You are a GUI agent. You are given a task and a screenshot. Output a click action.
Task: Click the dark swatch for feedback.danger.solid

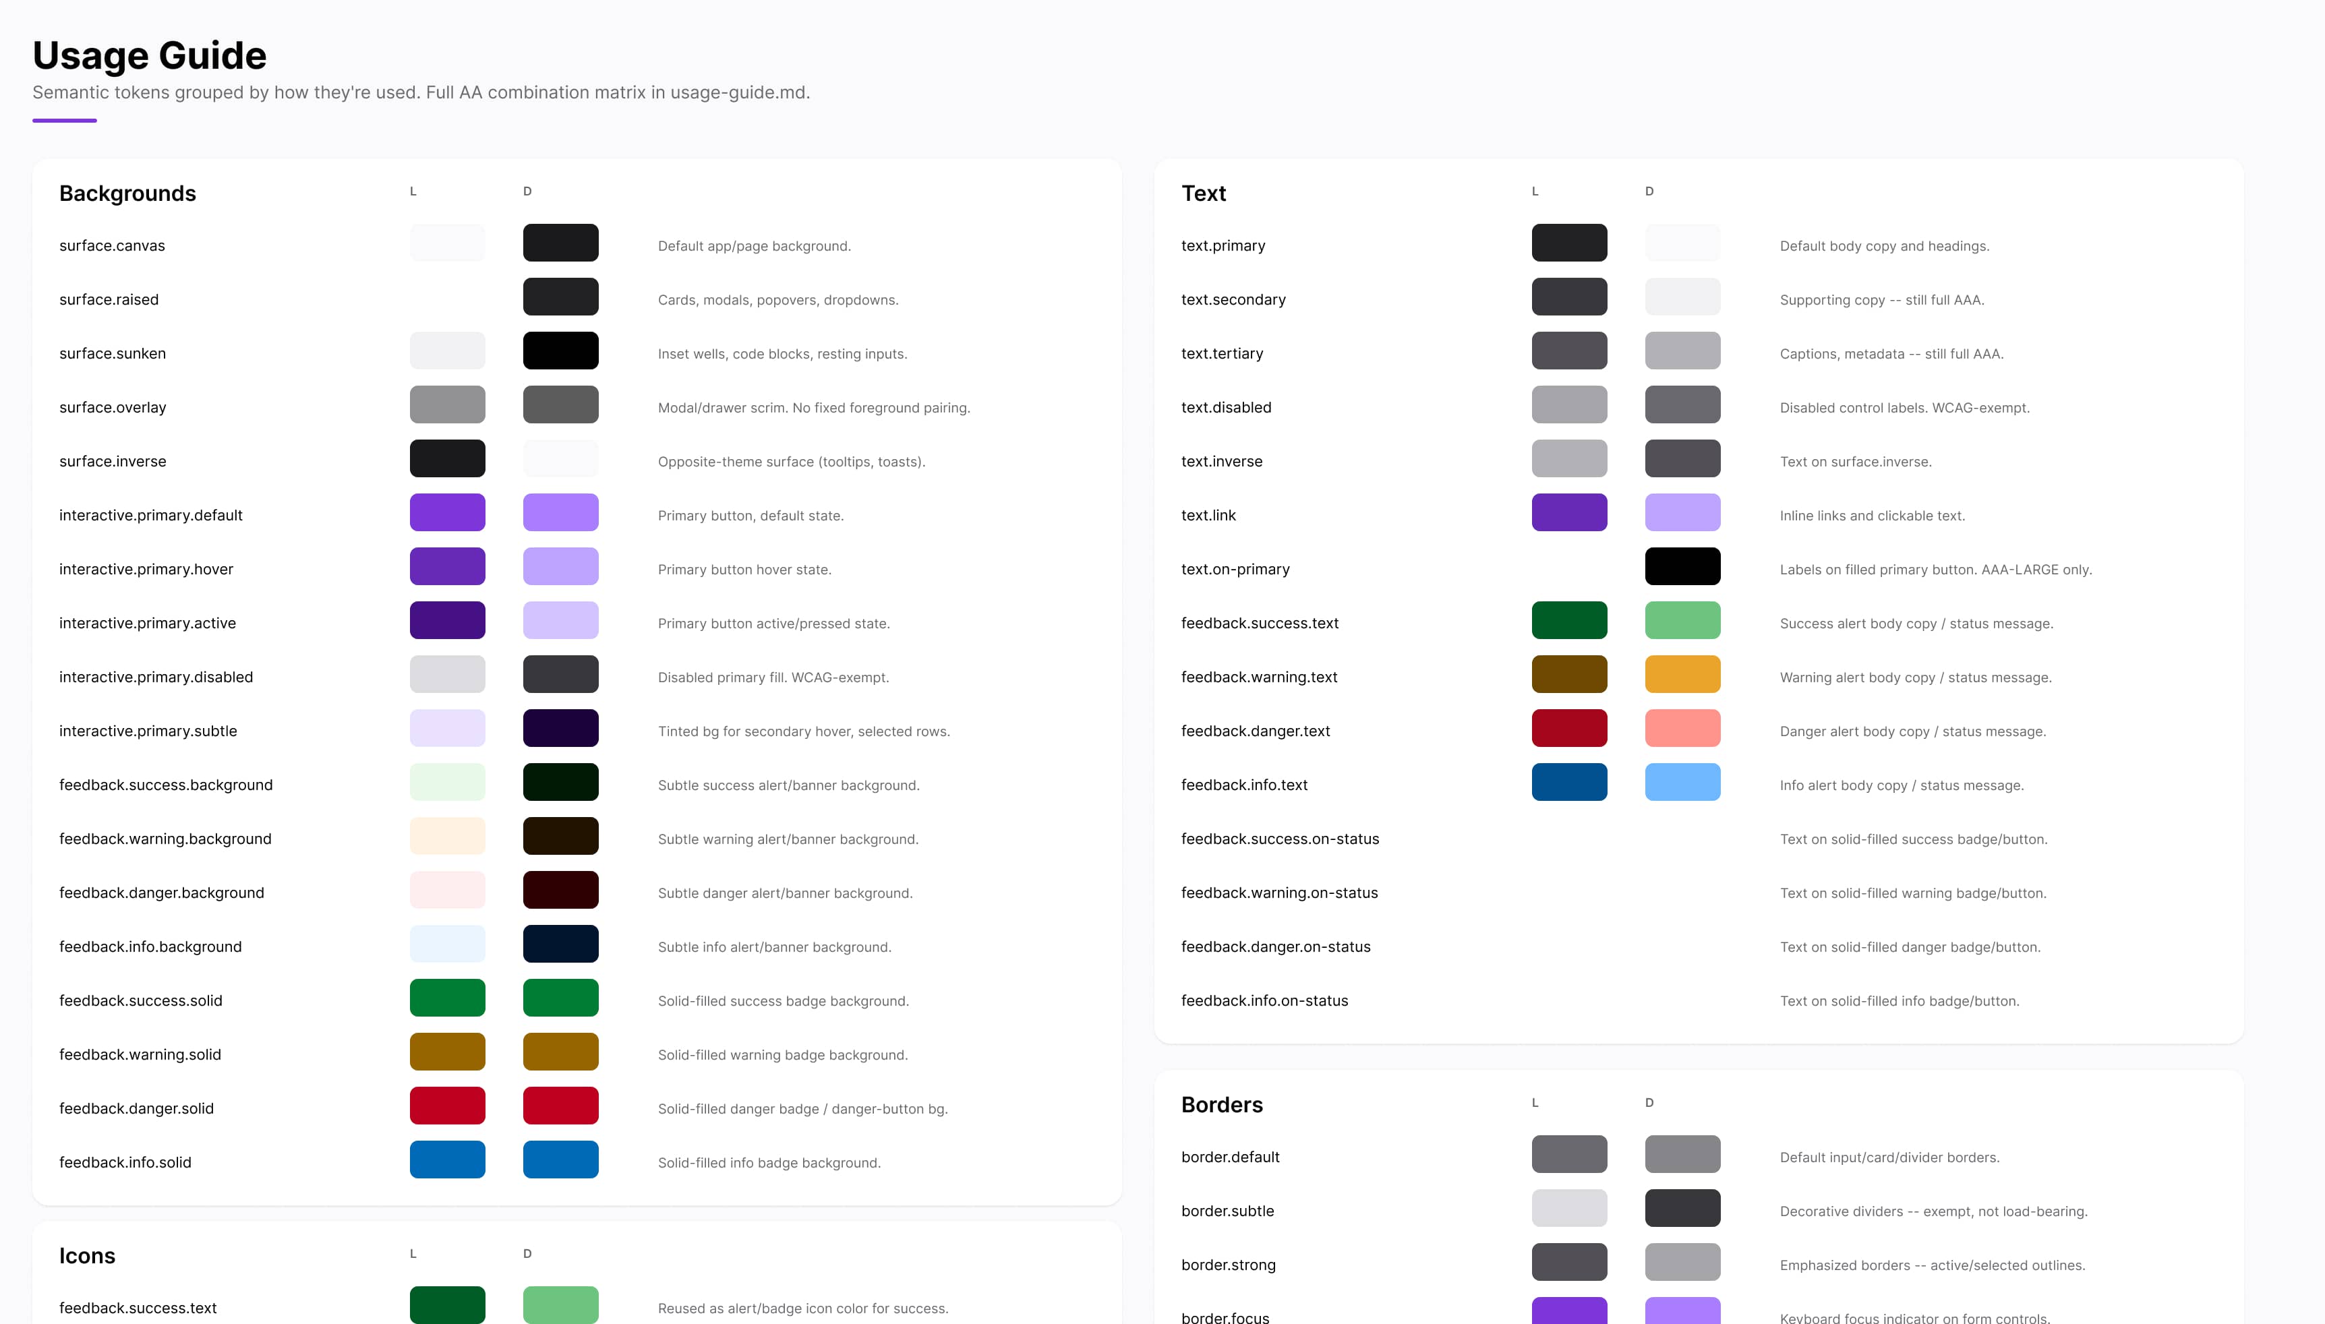pos(561,1107)
